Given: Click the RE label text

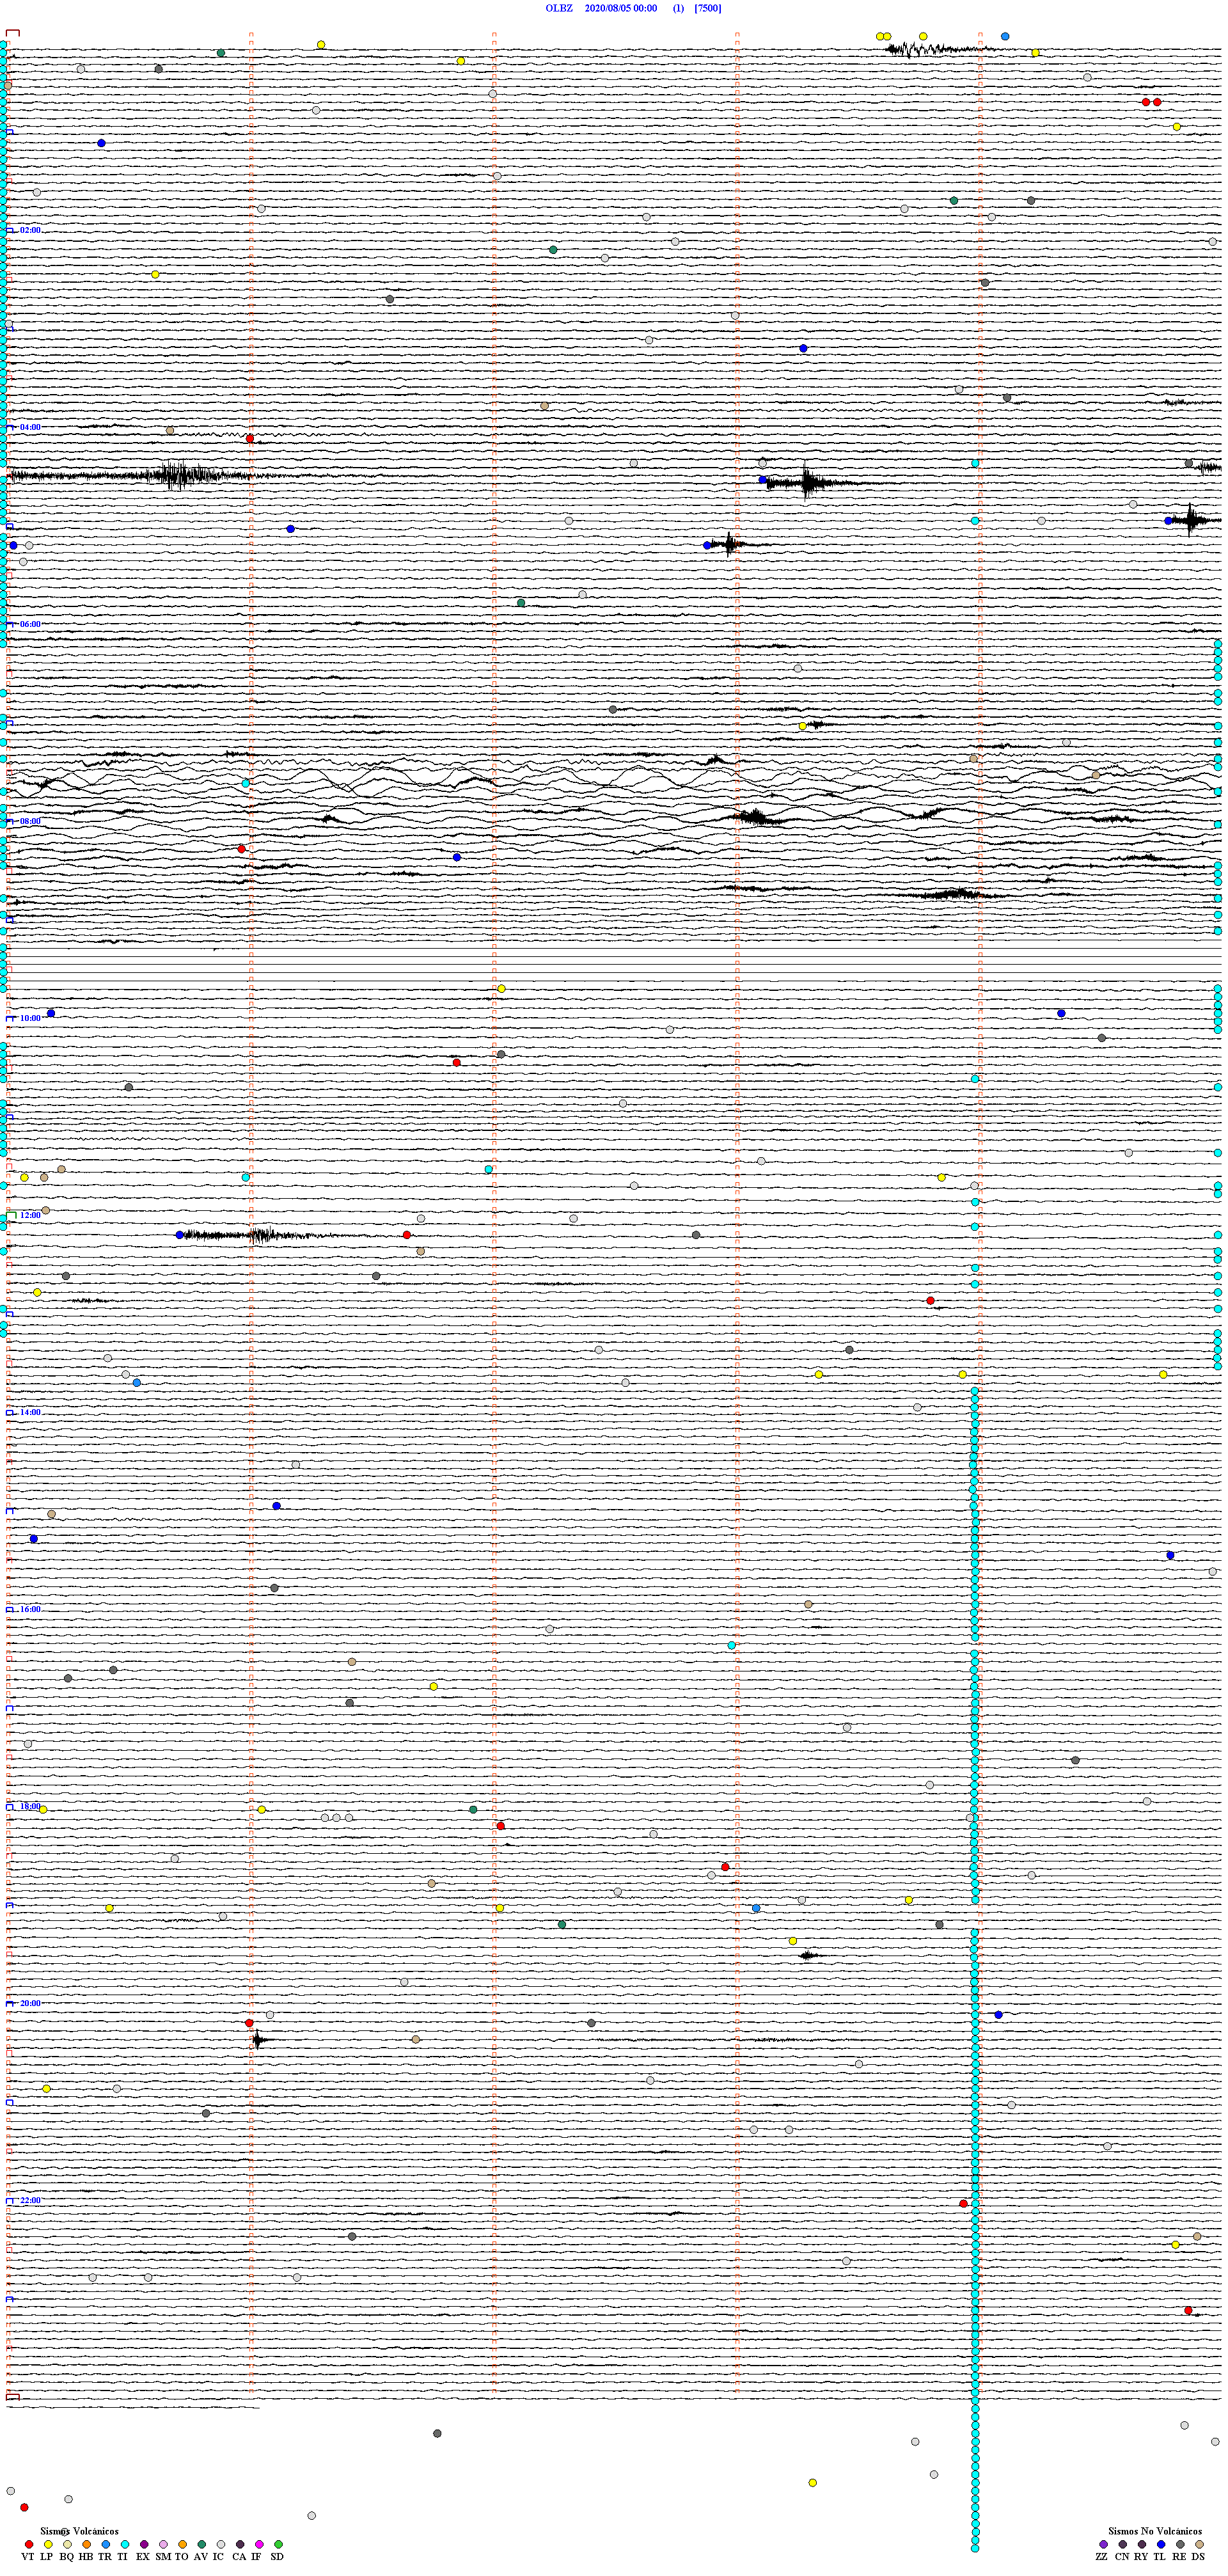Looking at the screenshot, I should pyautogui.click(x=1180, y=2556).
